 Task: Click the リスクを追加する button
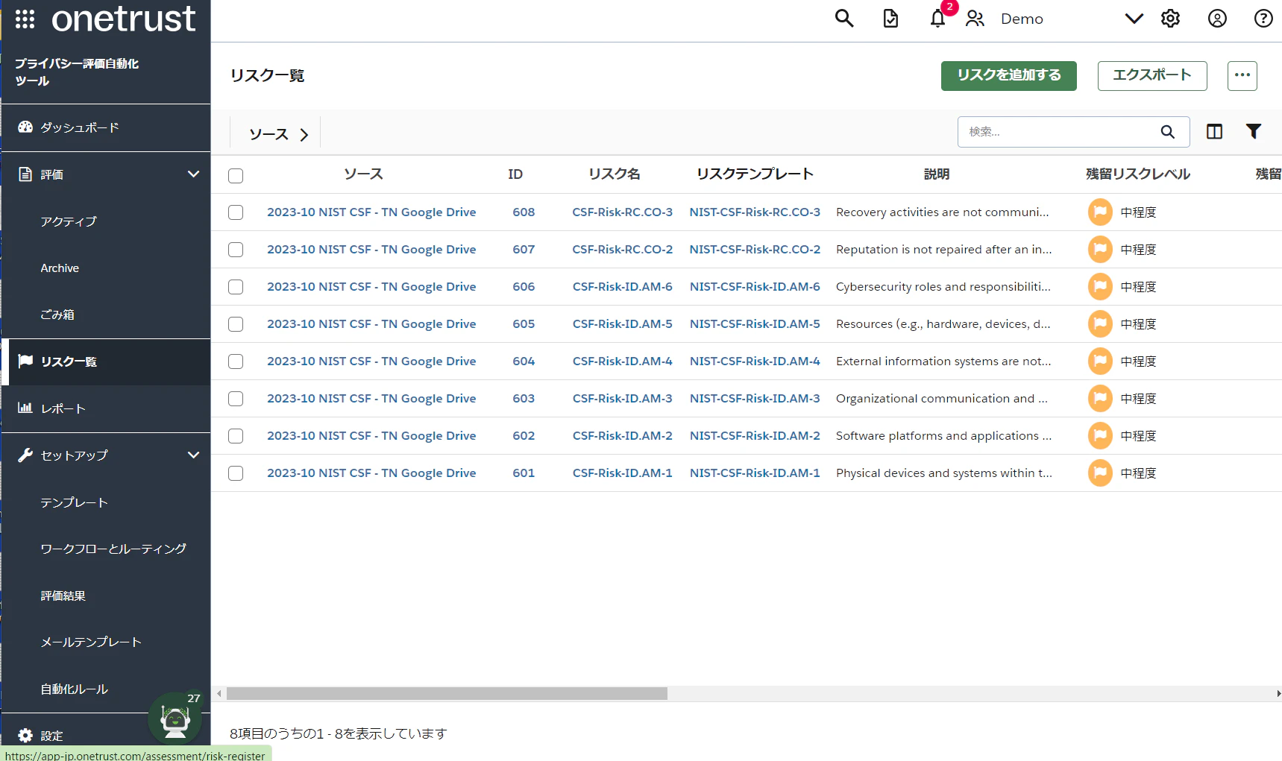tap(1009, 75)
